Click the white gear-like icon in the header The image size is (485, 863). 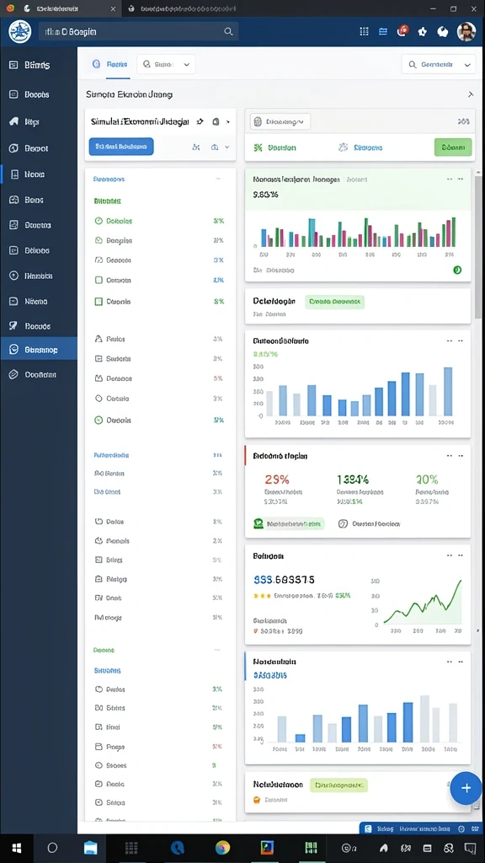point(423,31)
